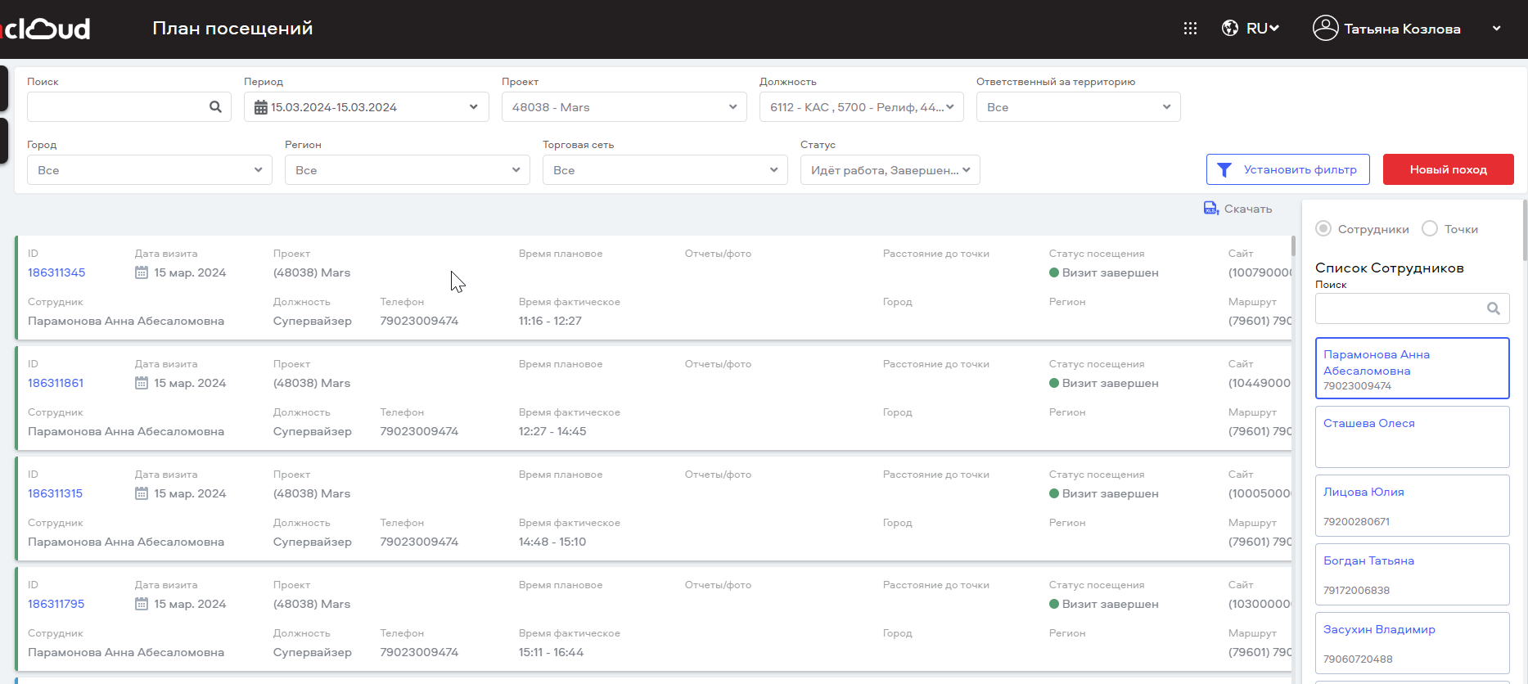
Task: Click phone 79060720488 in employee list
Action: [x=1358, y=659]
